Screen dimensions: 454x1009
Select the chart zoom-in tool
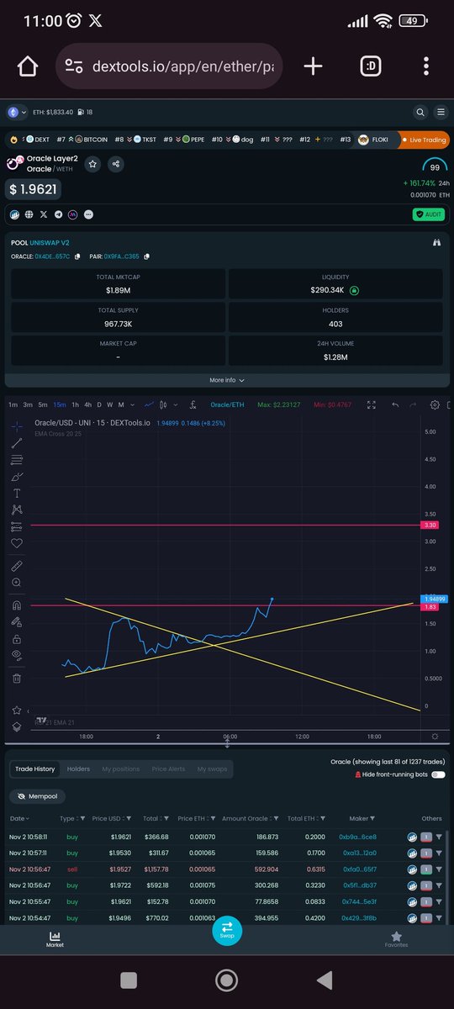(x=17, y=583)
